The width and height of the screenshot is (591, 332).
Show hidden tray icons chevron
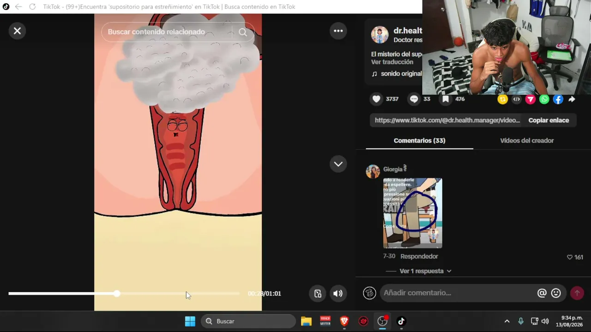coord(507,321)
